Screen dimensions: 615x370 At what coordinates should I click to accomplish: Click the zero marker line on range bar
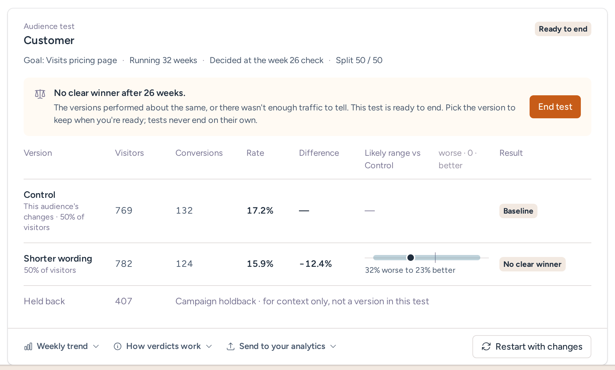click(435, 258)
